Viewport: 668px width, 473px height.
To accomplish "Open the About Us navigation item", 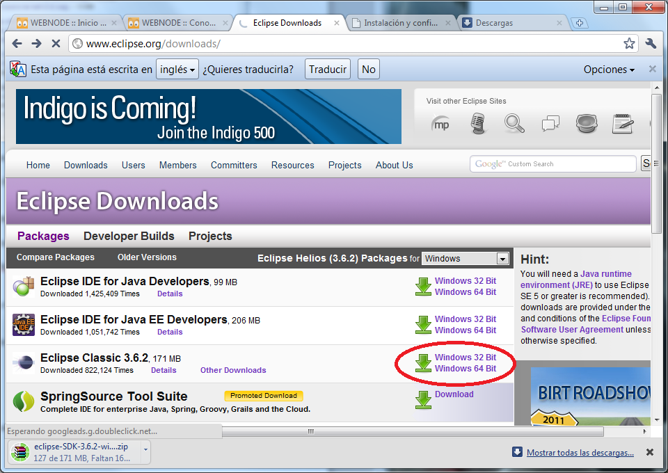I will coord(394,165).
